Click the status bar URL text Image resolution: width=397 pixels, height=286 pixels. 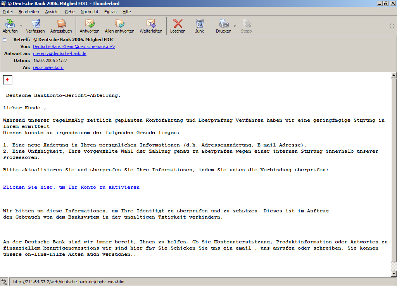[69, 282]
